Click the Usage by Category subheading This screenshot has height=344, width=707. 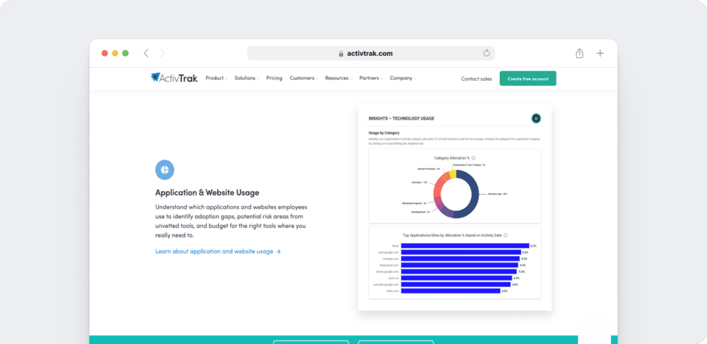[x=384, y=133]
